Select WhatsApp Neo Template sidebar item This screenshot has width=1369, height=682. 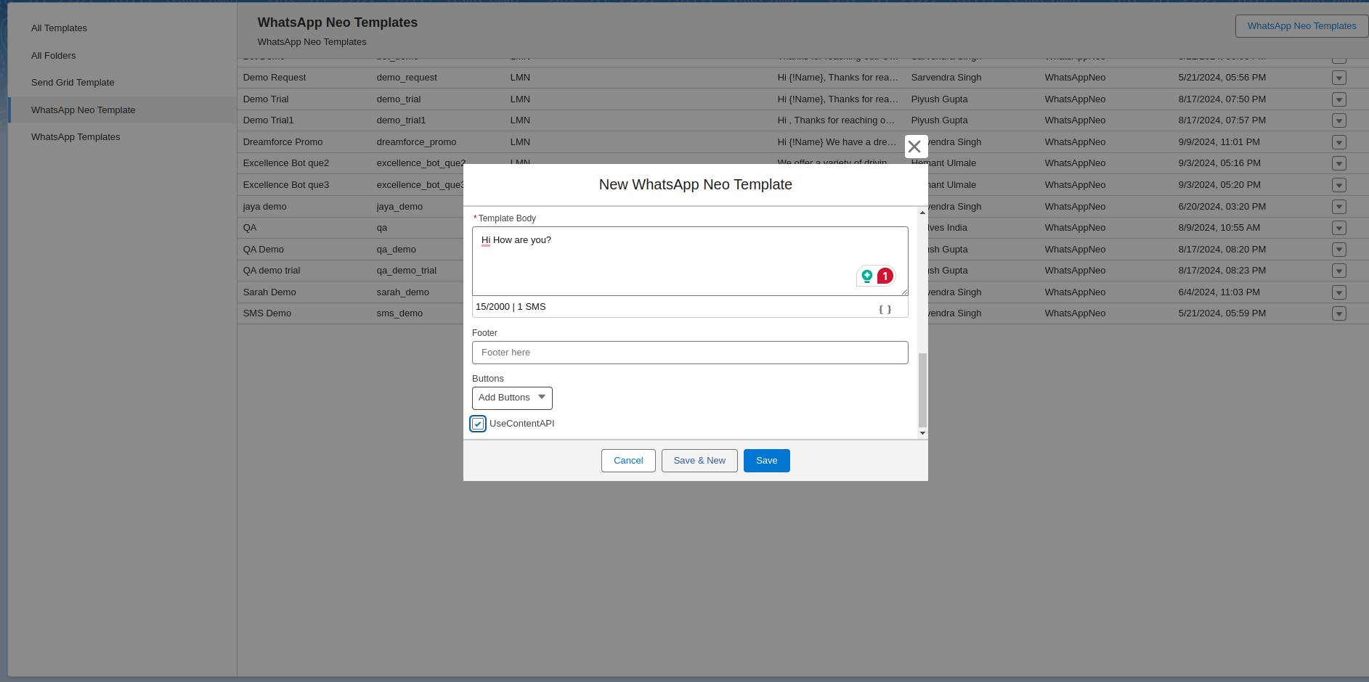pos(122,110)
